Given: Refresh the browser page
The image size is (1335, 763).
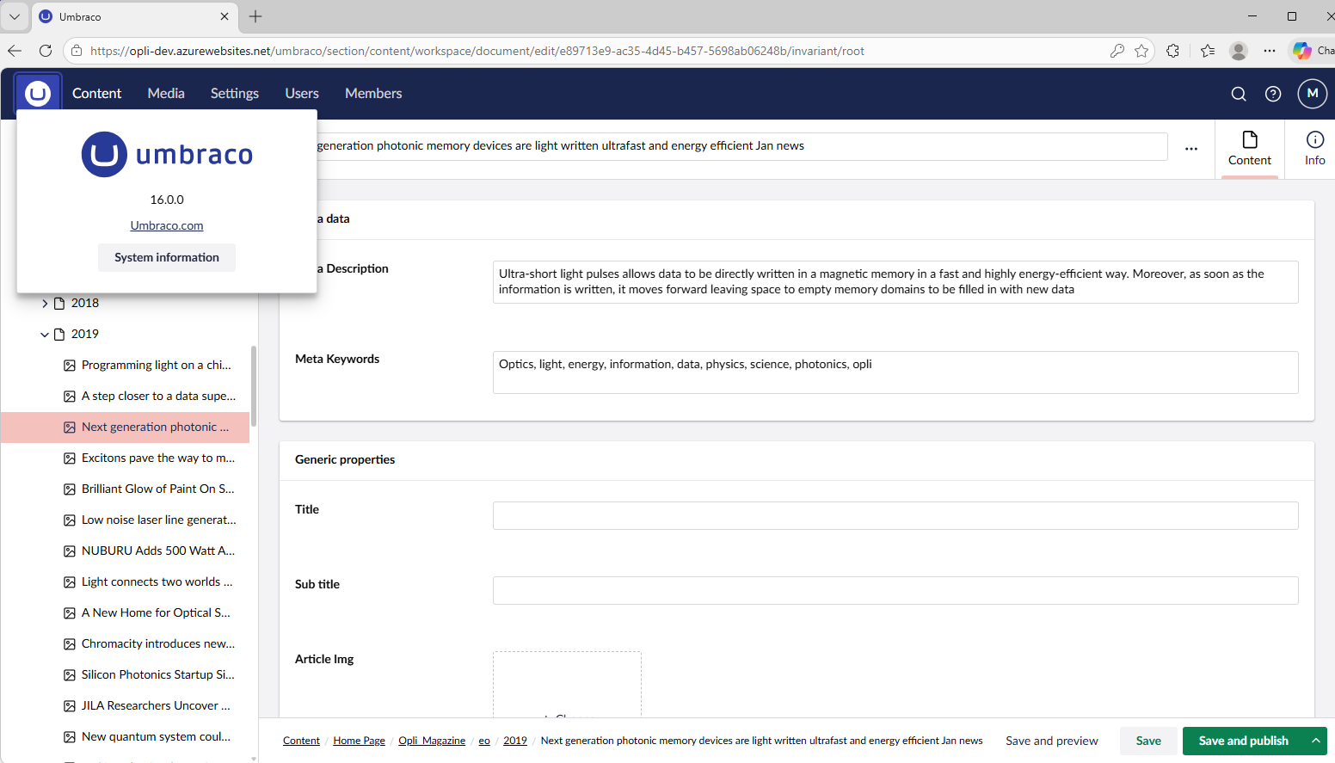Looking at the screenshot, I should (46, 51).
